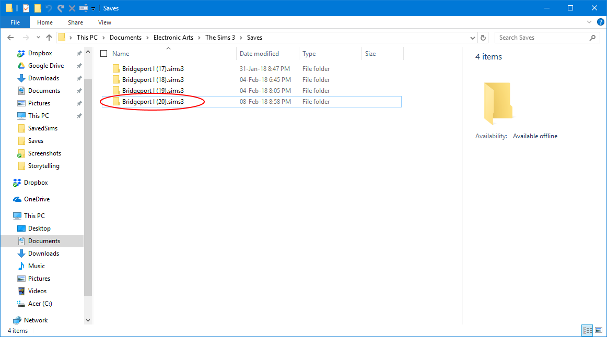Select the Dropbox root navigation node
This screenshot has height=337, width=607.
(x=36, y=183)
